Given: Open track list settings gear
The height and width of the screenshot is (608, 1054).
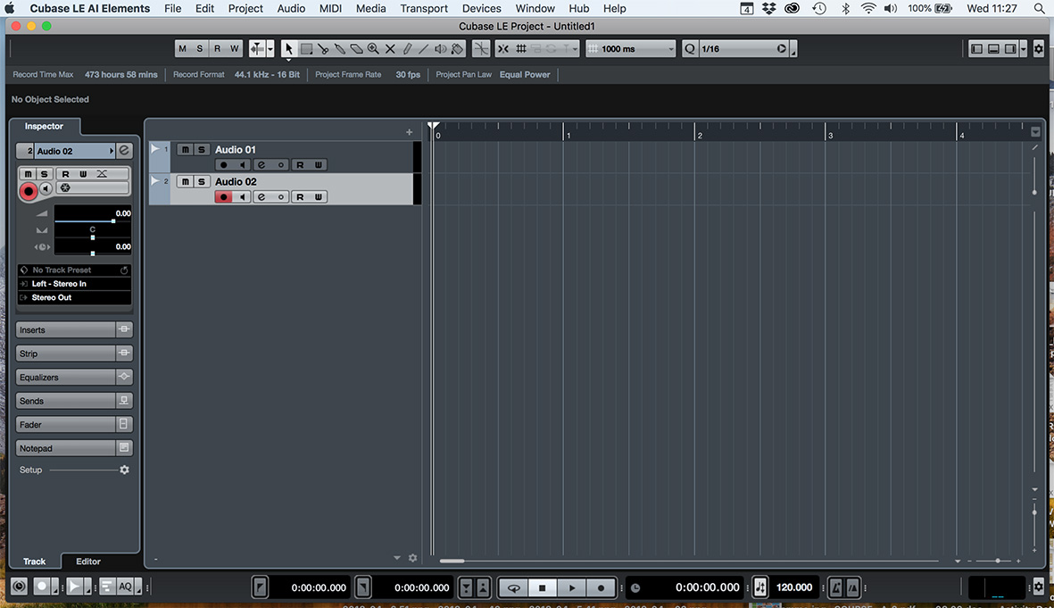Looking at the screenshot, I should point(412,558).
